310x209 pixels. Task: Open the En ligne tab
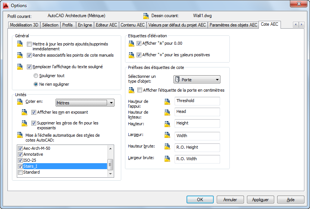click(85, 25)
